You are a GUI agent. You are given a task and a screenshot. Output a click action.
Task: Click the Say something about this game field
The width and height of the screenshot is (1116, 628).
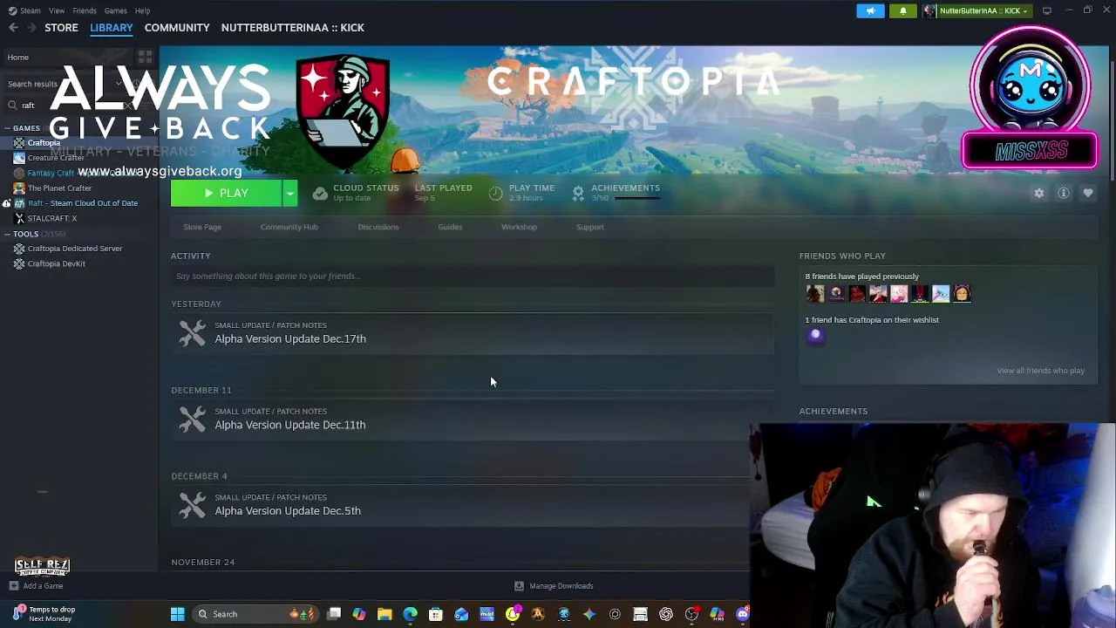(x=473, y=276)
